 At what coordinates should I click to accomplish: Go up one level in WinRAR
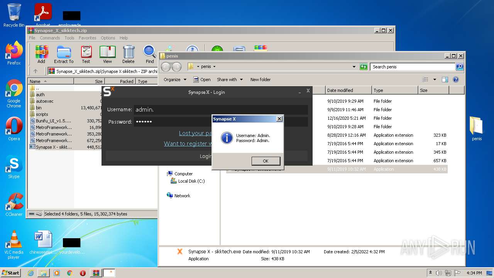point(36,71)
